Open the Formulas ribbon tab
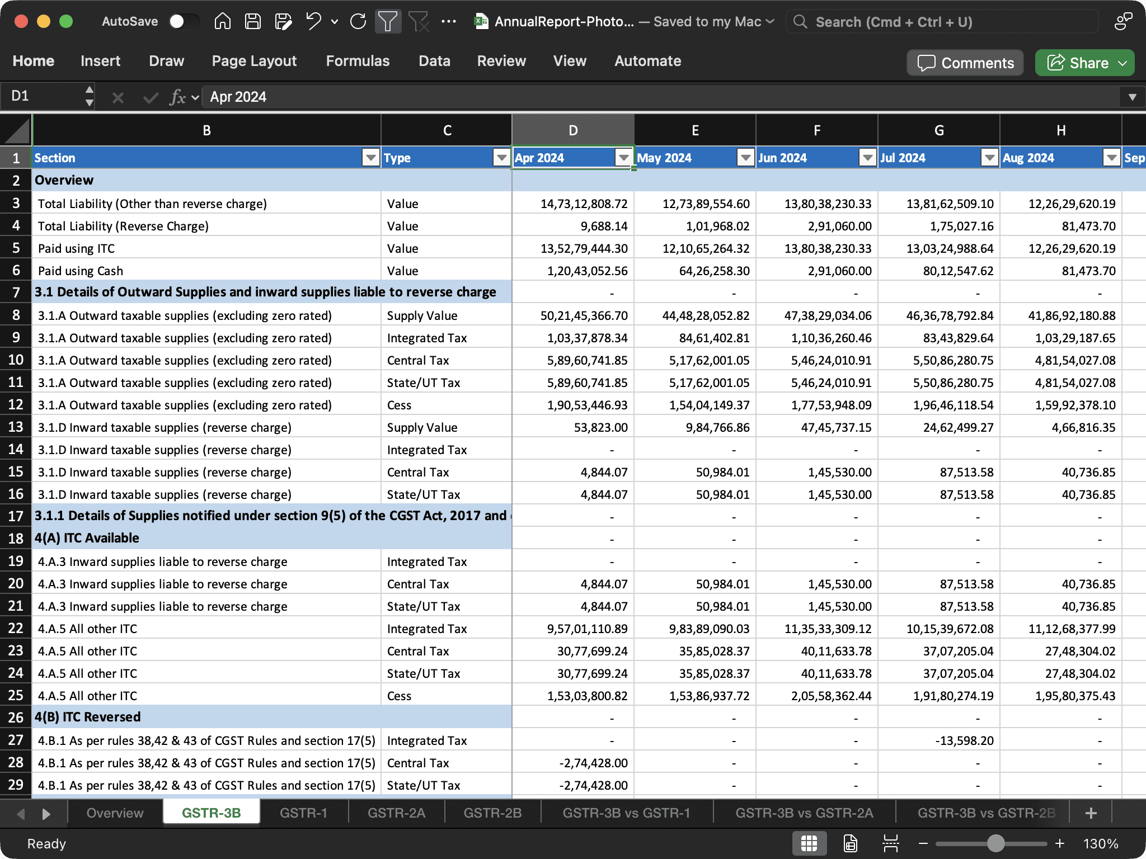 (x=358, y=61)
